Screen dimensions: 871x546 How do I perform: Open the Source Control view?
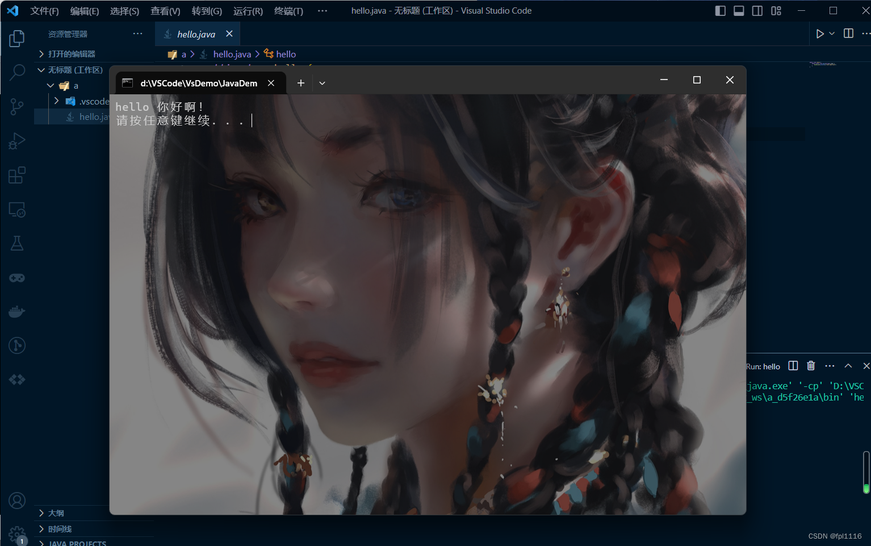tap(16, 107)
